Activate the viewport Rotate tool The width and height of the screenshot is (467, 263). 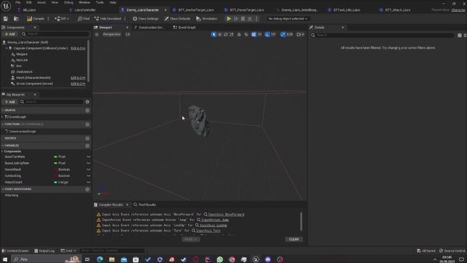tap(225, 35)
